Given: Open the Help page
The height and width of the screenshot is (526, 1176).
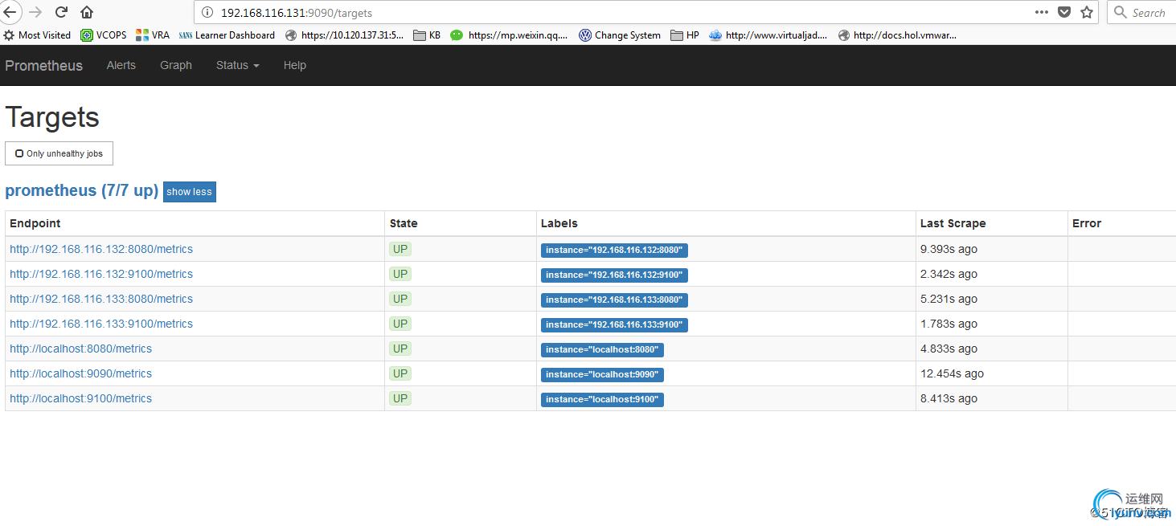Looking at the screenshot, I should coord(295,65).
